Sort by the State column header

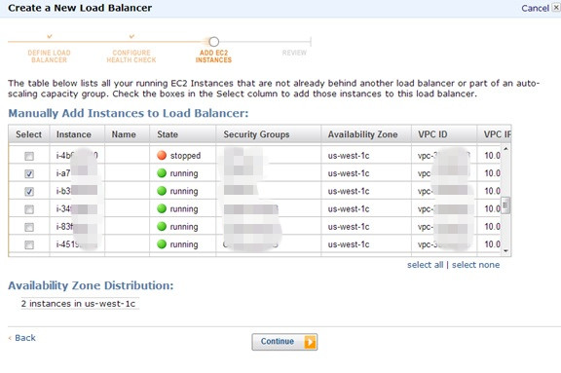click(x=182, y=134)
